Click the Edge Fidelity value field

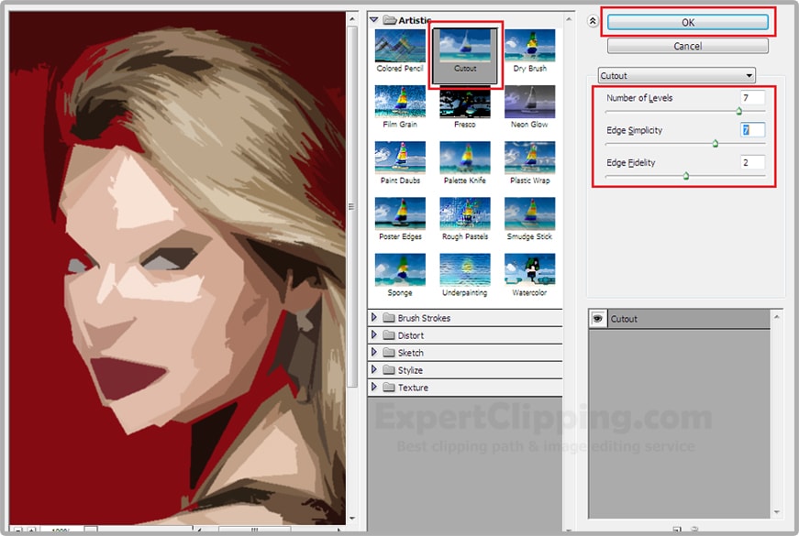(x=752, y=162)
